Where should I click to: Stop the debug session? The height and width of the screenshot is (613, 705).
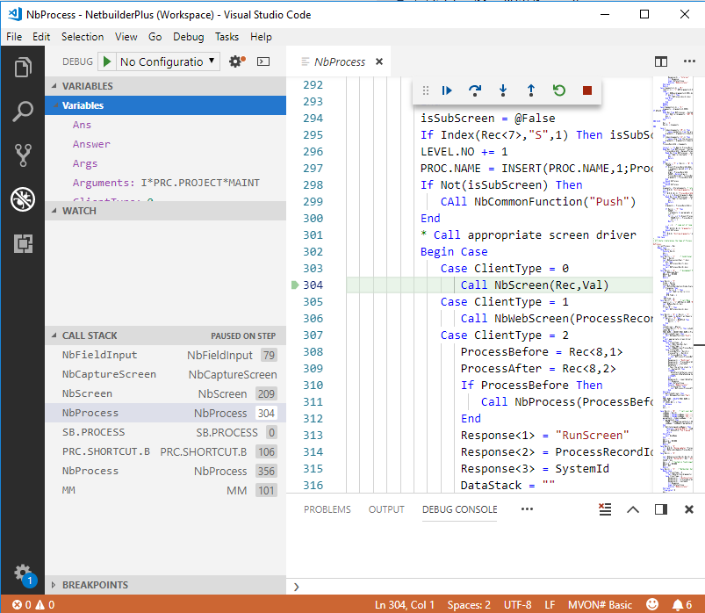587,90
